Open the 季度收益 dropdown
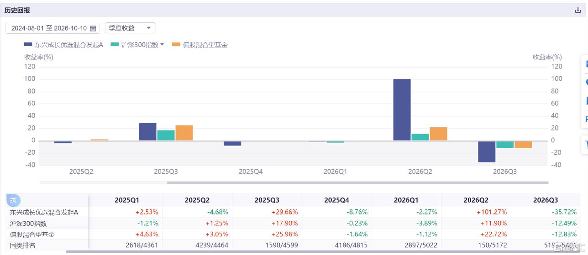This screenshot has width=588, height=255. click(x=130, y=28)
